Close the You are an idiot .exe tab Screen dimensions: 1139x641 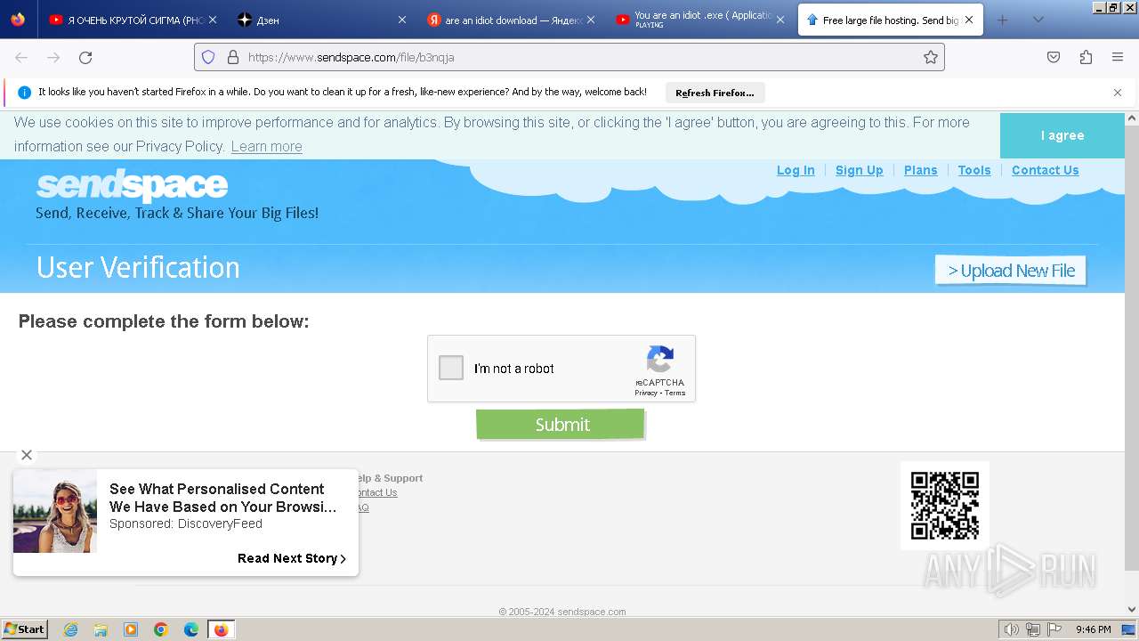click(780, 20)
